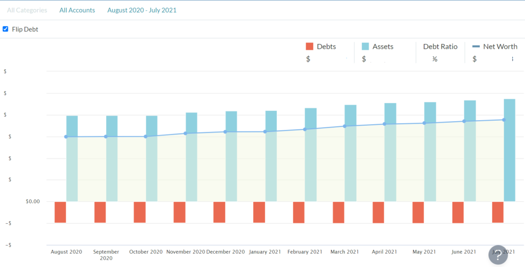This screenshot has width=525, height=267.
Task: Click the September 2020 red debt bar
Action: (x=100, y=212)
